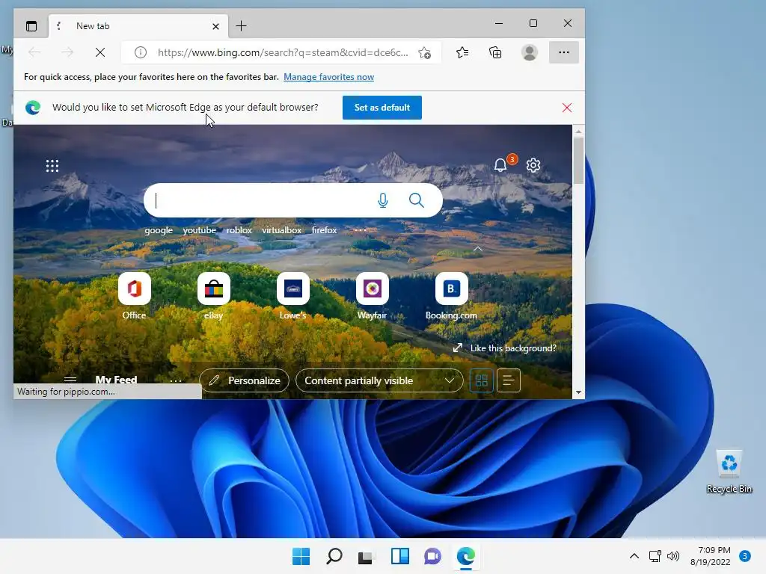Switch feed to list layout view
766x574 pixels.
pos(509,380)
